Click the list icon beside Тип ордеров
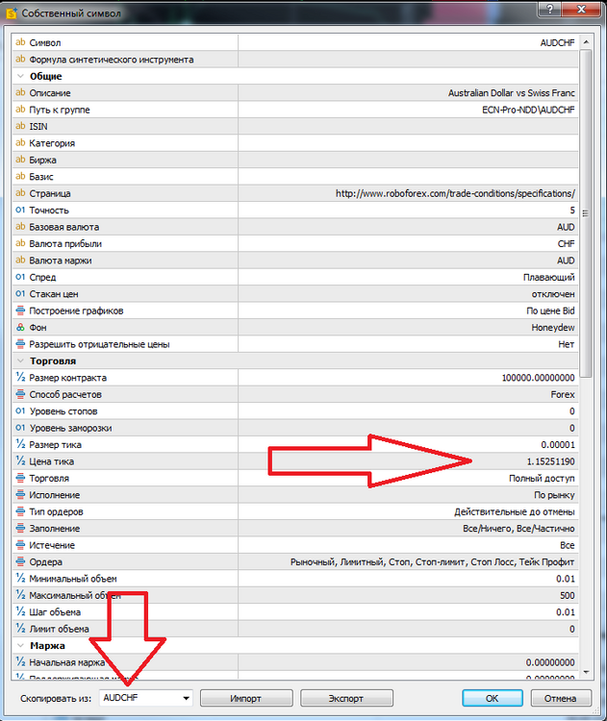 click(20, 511)
